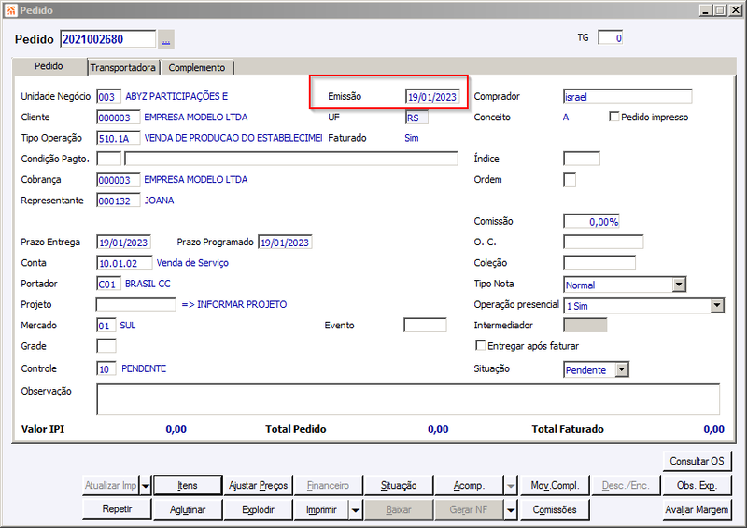Image resolution: width=747 pixels, height=528 pixels.
Task: Click the Unidade Negócio code field
Action: [x=108, y=97]
